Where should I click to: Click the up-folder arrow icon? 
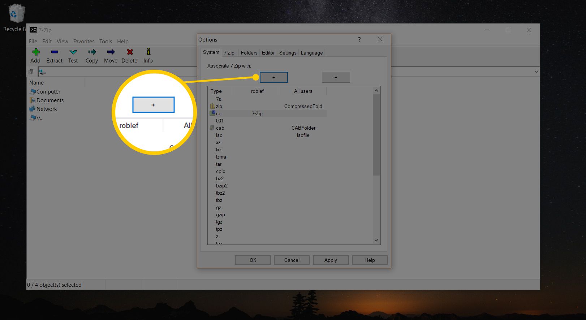coord(31,72)
